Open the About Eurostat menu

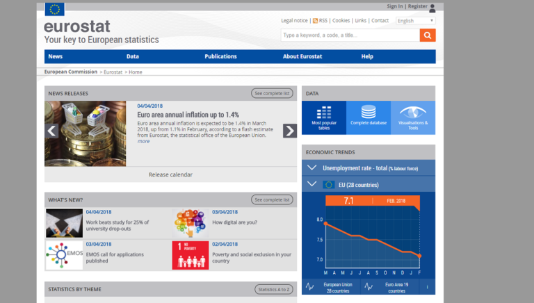[x=302, y=56]
